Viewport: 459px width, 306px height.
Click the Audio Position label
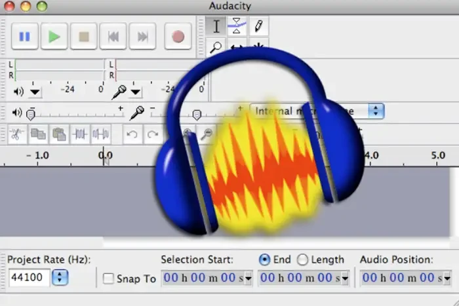pos(396,259)
